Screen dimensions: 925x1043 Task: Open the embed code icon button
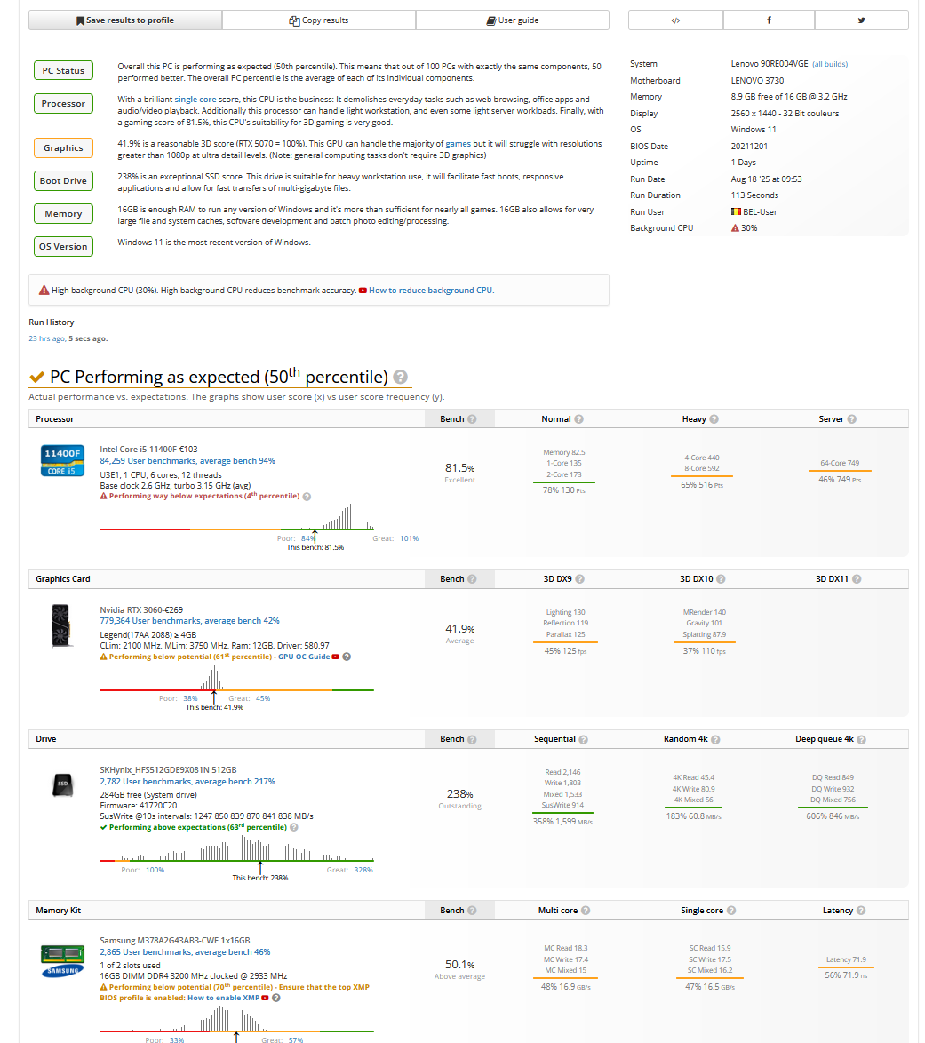(675, 20)
